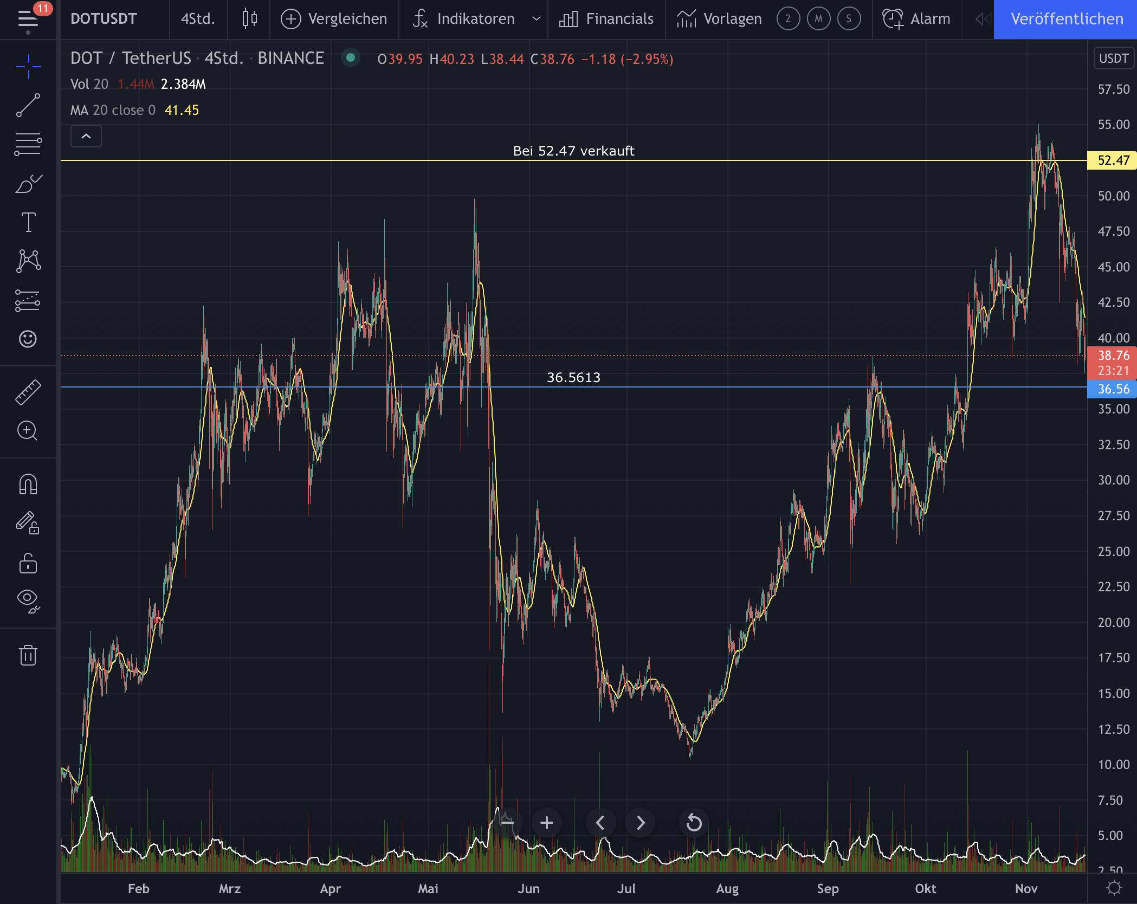Select the ruler measure tool
Image resolution: width=1137 pixels, height=904 pixels.
[x=28, y=392]
